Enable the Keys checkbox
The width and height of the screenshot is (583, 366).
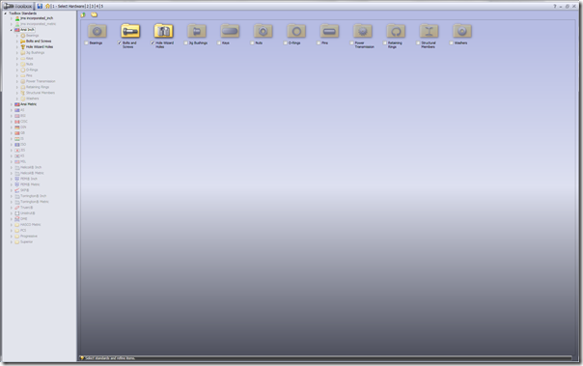[219, 43]
